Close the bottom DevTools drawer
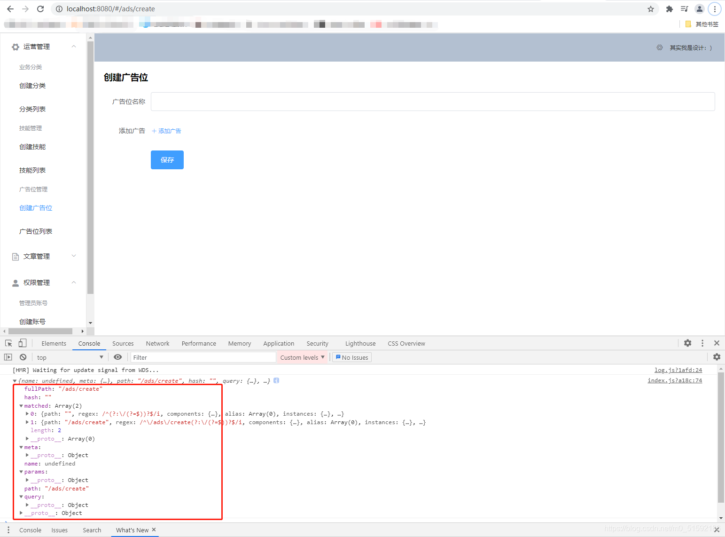Image resolution: width=725 pixels, height=537 pixels. click(717, 530)
